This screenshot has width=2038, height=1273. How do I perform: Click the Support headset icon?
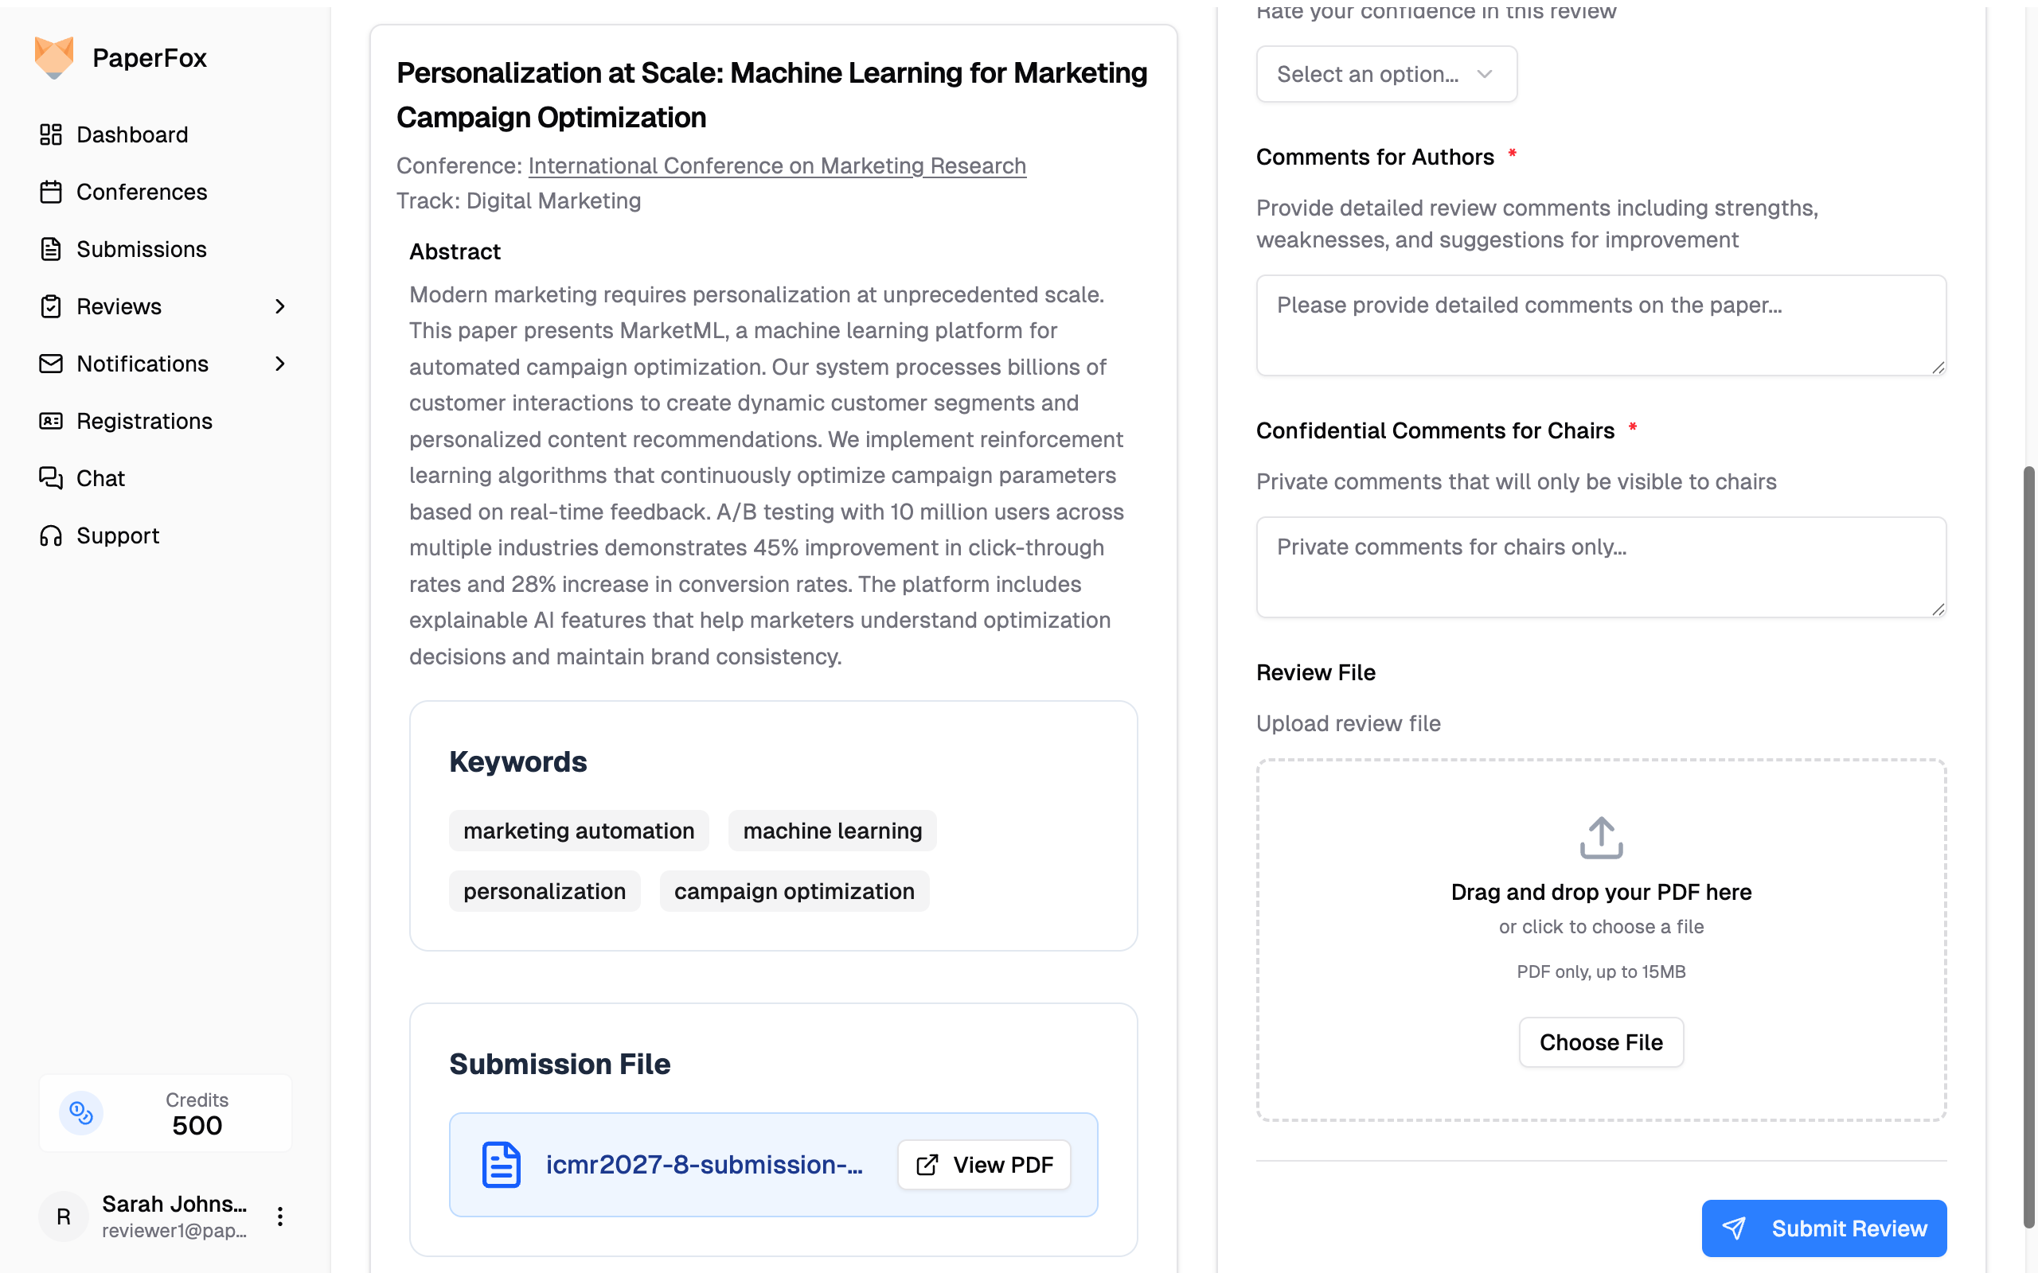point(50,535)
